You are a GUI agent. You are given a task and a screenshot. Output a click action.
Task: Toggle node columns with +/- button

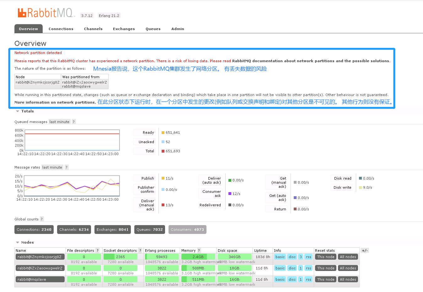(365, 251)
